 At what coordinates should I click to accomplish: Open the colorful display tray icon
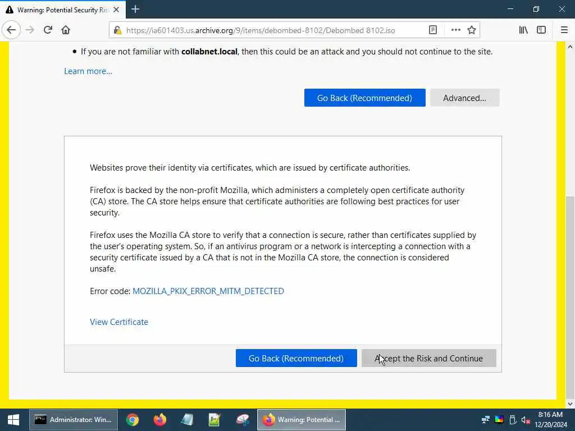pos(499,420)
